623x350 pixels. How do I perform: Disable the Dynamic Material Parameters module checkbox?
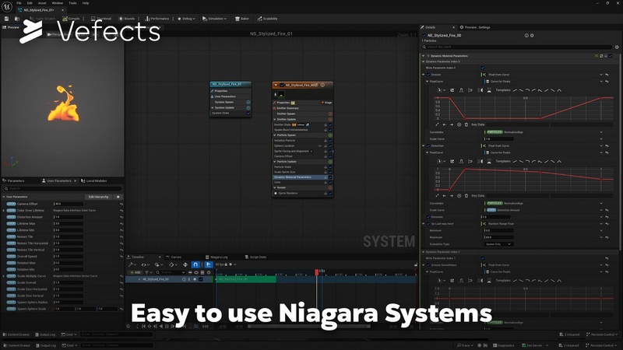pos(330,177)
